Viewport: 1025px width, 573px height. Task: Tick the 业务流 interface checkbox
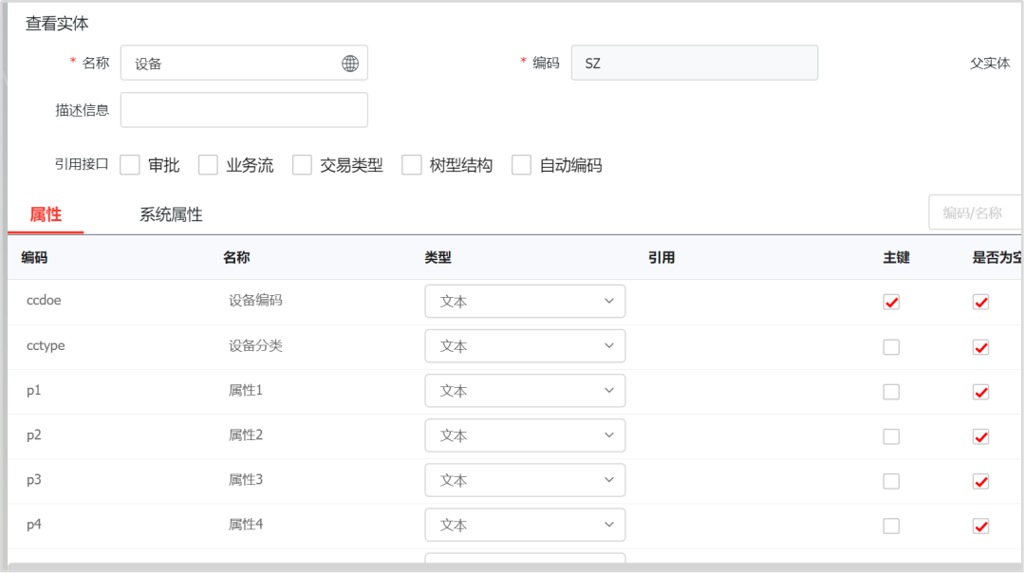pyautogui.click(x=209, y=165)
